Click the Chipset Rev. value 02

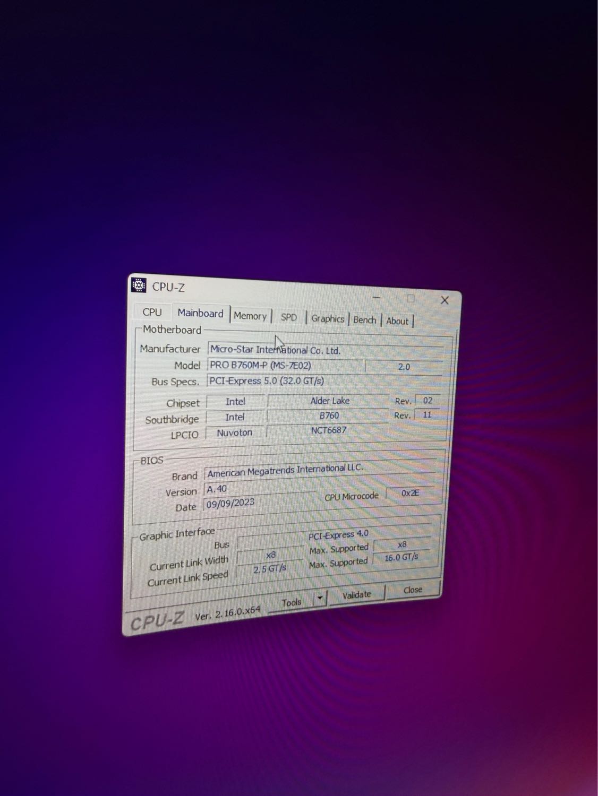coord(428,401)
